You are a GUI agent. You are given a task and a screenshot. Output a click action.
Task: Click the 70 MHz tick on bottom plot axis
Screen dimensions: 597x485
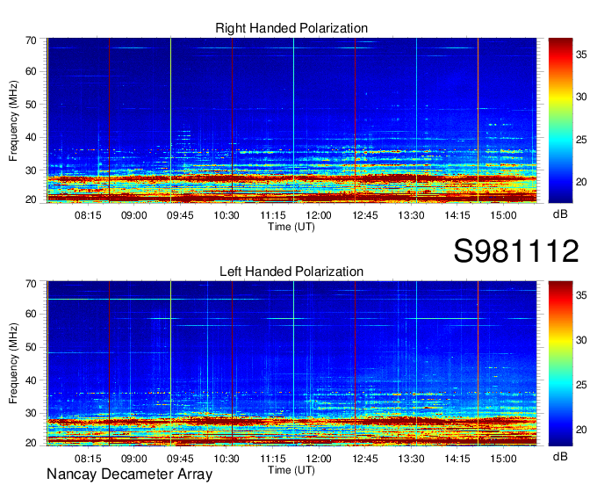(x=31, y=284)
